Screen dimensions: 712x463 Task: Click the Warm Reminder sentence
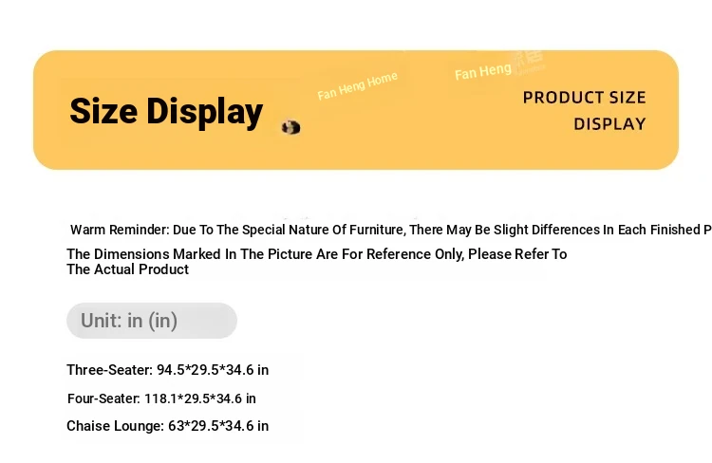point(391,230)
